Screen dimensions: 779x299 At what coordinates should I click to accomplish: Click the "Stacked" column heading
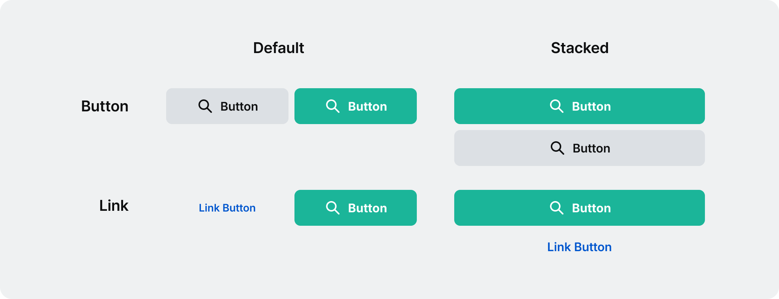click(580, 48)
